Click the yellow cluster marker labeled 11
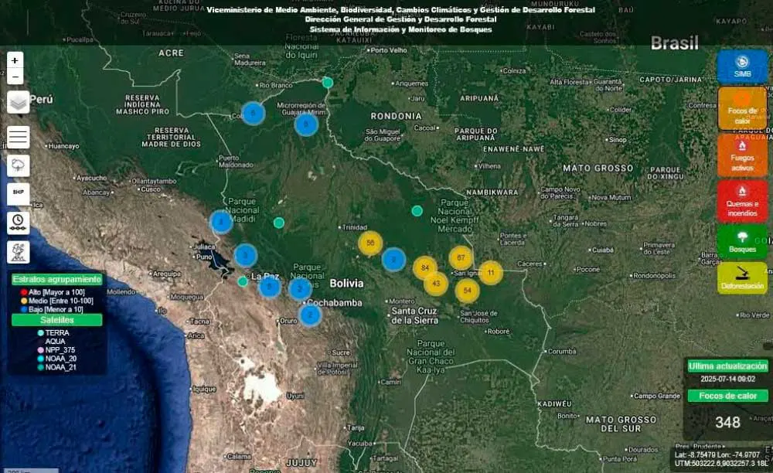Image resolution: width=773 pixels, height=473 pixels. pos(491,273)
